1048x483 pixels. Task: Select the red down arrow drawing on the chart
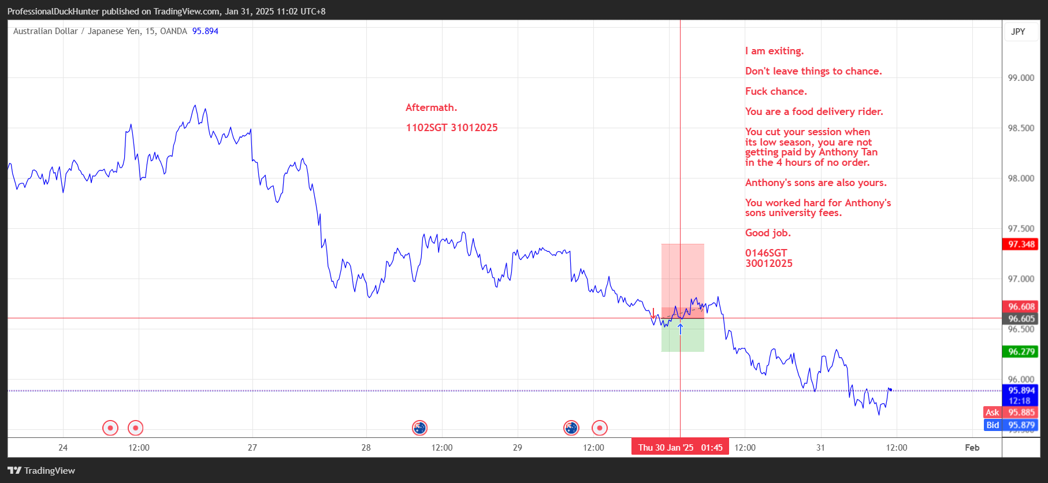653,314
